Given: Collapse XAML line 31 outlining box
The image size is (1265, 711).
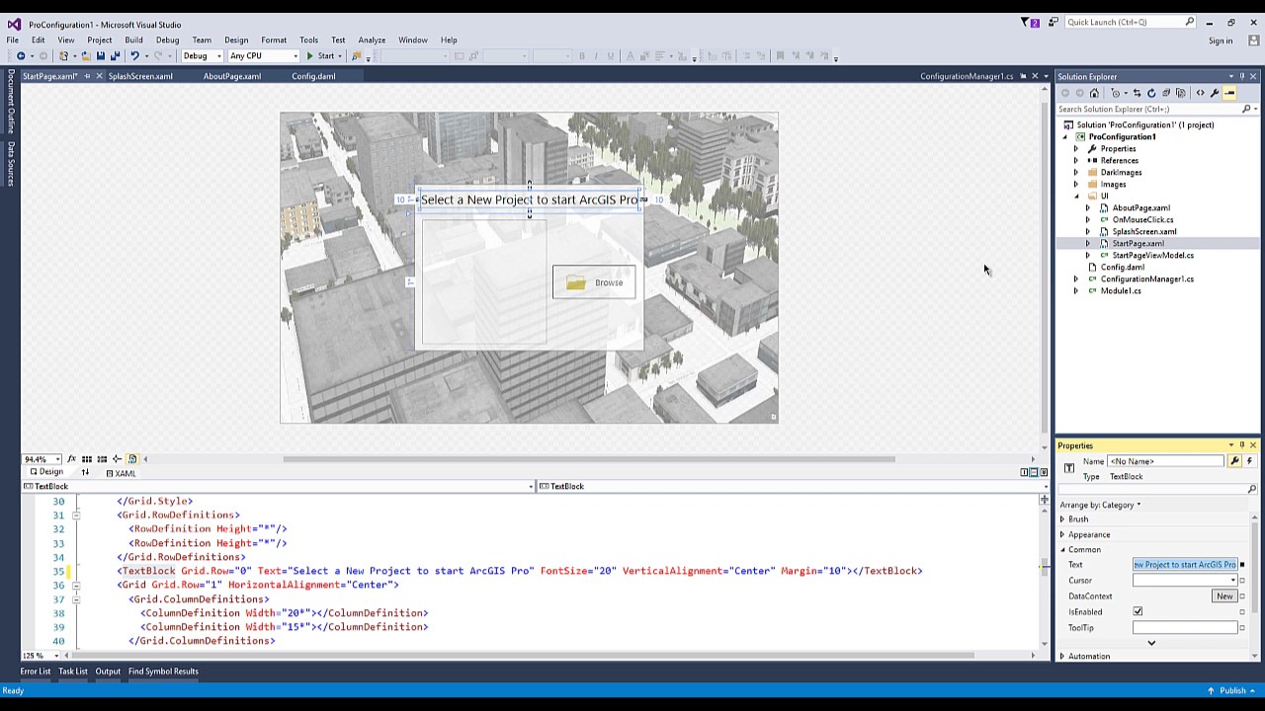Looking at the screenshot, I should (76, 514).
